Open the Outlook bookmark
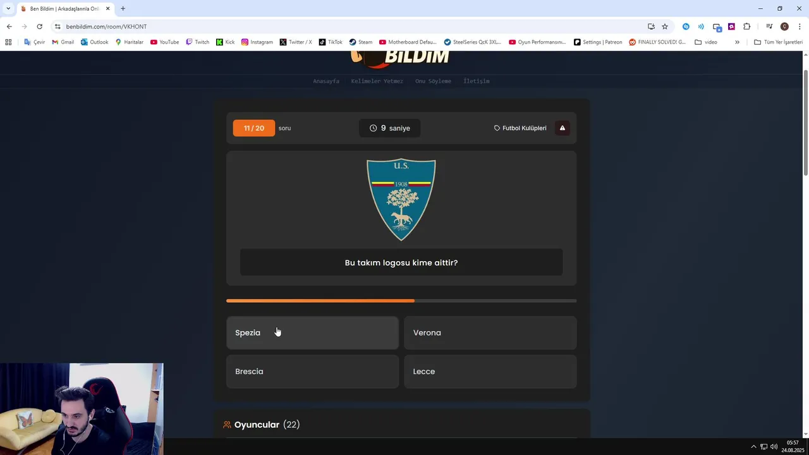Image resolution: width=809 pixels, height=455 pixels. 94,42
